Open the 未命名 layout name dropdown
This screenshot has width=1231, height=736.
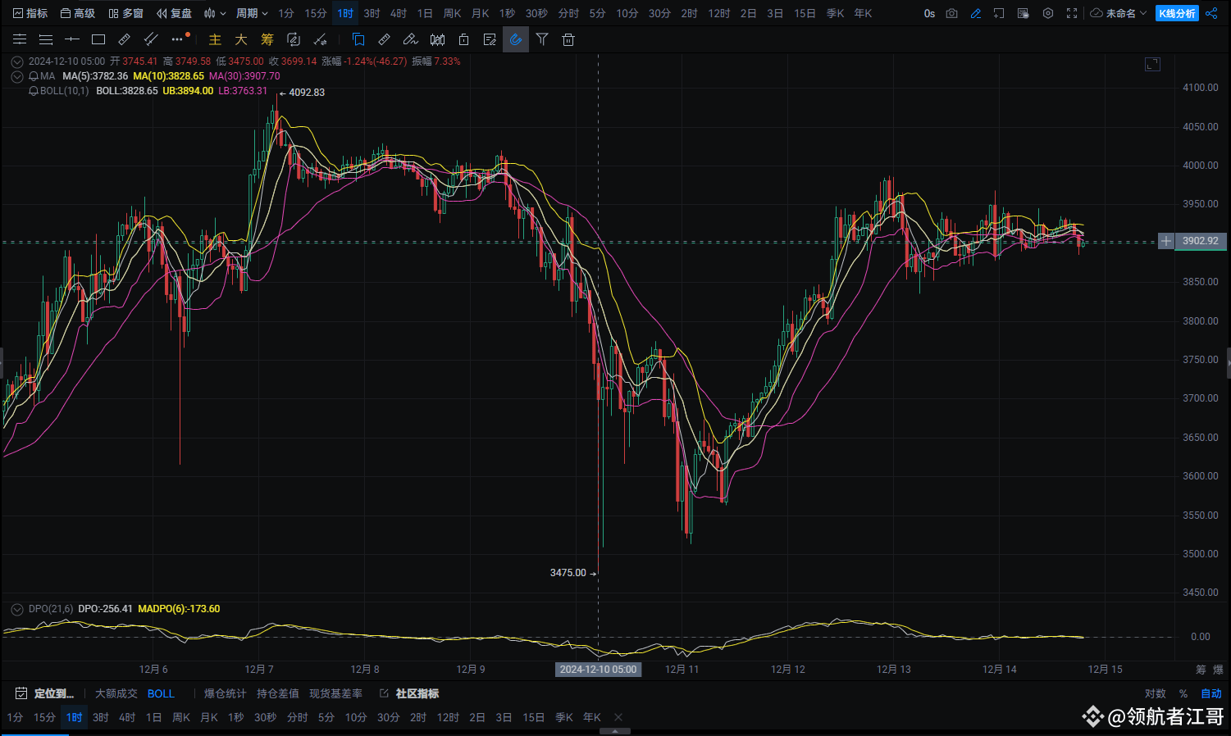click(x=1119, y=13)
